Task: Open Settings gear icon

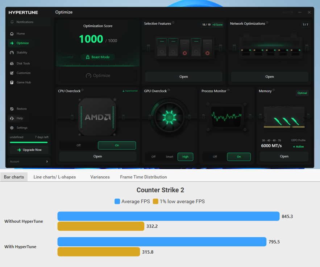Action: [12, 128]
